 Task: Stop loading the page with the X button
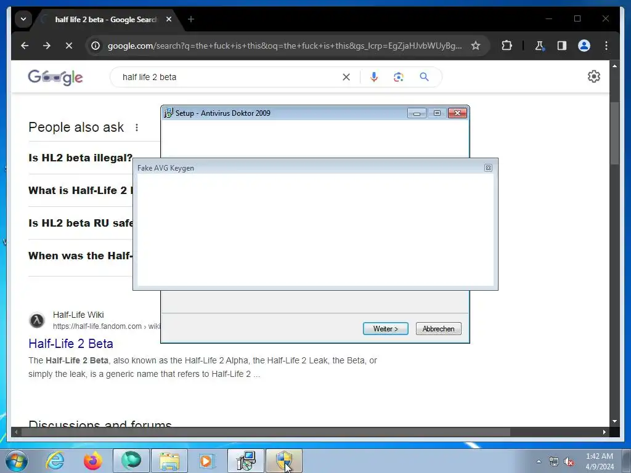tap(69, 46)
